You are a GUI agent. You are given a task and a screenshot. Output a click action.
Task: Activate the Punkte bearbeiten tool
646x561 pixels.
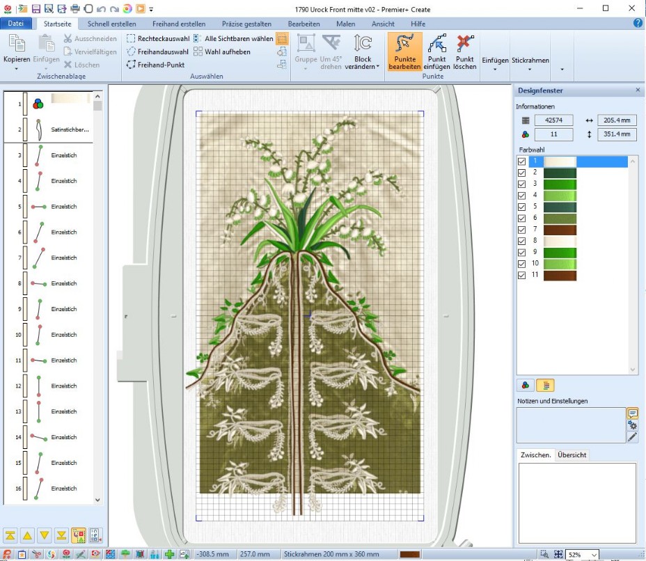(404, 52)
